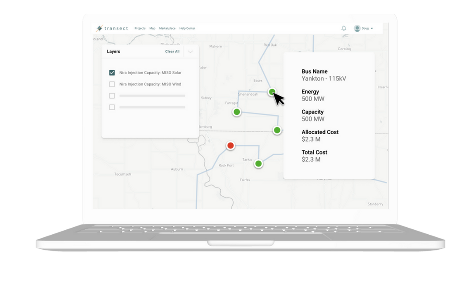
Task: Click the Rock Port label on the map
Action: (226, 165)
